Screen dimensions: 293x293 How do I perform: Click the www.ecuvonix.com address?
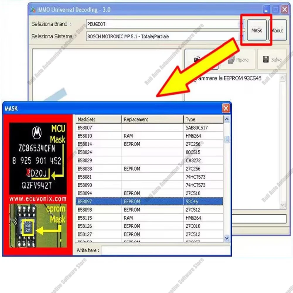38,199
